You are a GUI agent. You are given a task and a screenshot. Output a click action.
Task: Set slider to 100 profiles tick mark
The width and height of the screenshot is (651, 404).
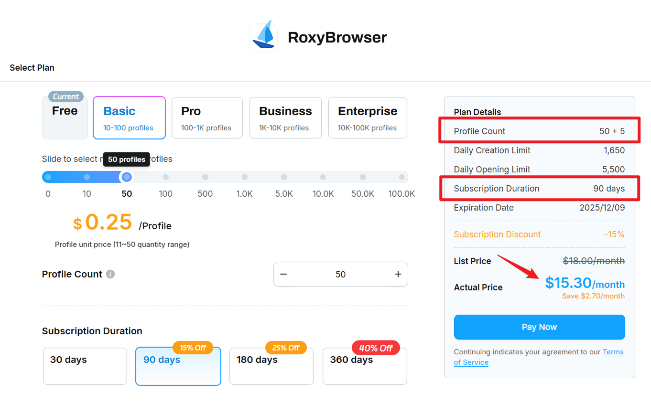coord(165,177)
